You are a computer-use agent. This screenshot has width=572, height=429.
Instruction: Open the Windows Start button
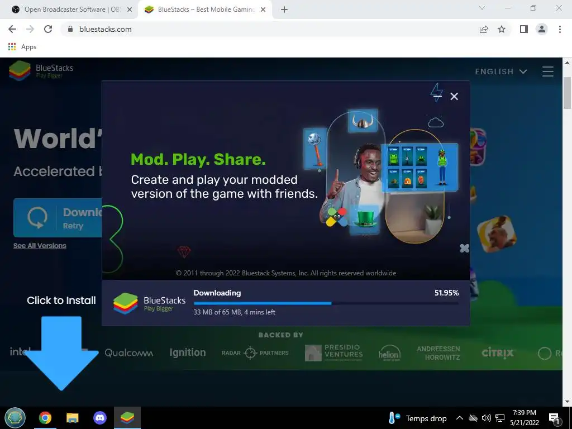[x=15, y=418]
